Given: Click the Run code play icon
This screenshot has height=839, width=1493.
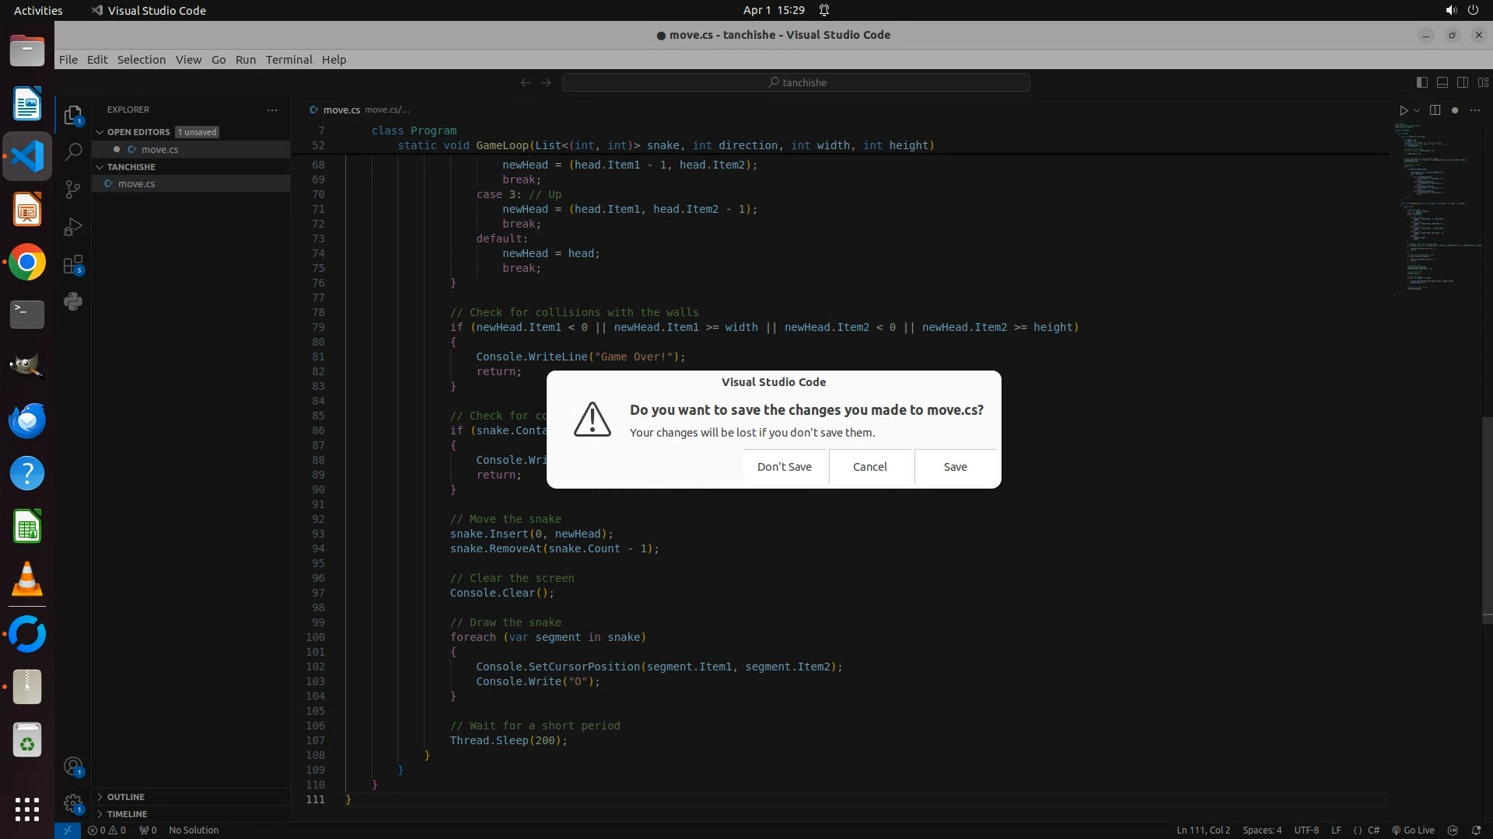Looking at the screenshot, I should pyautogui.click(x=1404, y=110).
